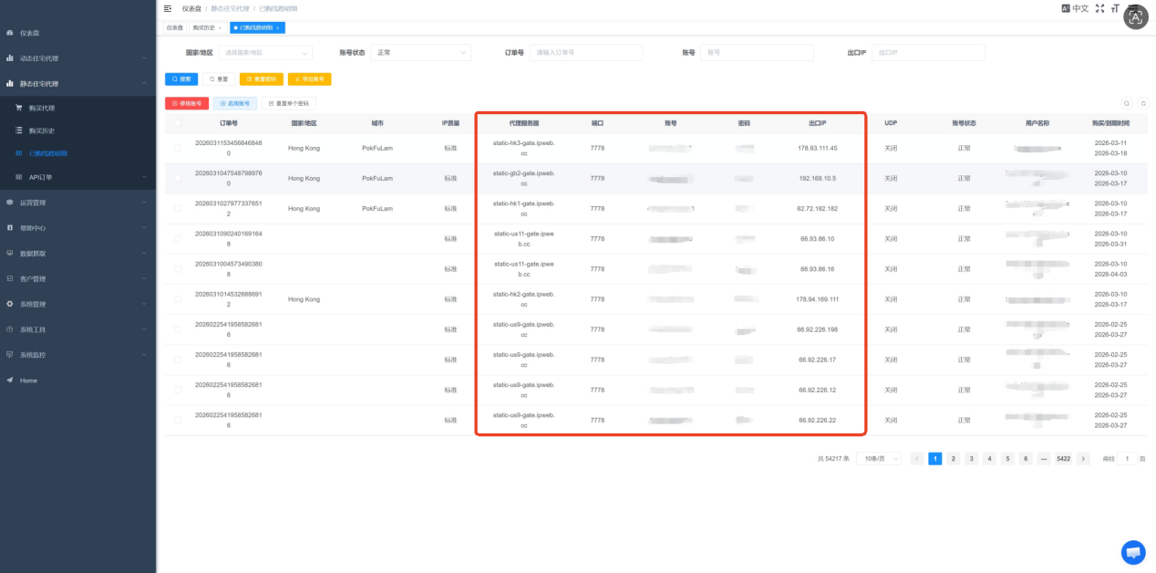Click the 重置 reset button
Viewport: 1156px width, 573px height.
click(x=219, y=79)
